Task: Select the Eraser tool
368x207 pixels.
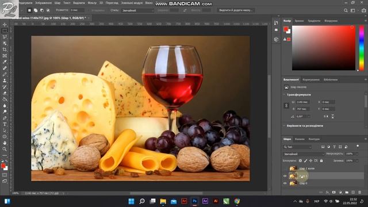Action: tap(5, 93)
